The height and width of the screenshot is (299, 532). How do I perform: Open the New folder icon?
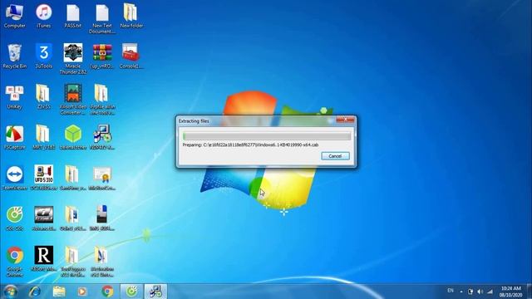pyautogui.click(x=131, y=16)
